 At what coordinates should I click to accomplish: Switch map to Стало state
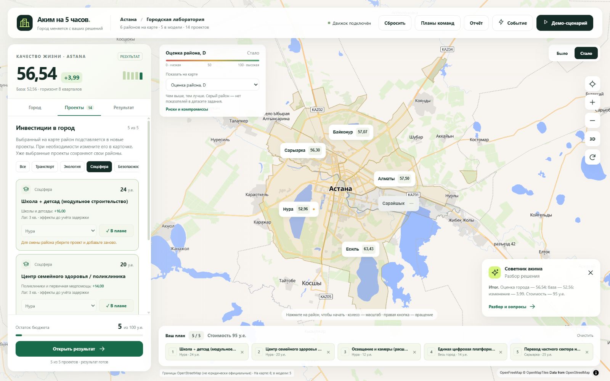pos(586,53)
